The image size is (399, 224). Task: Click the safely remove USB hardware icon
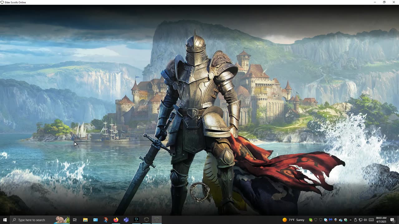(x=355, y=220)
